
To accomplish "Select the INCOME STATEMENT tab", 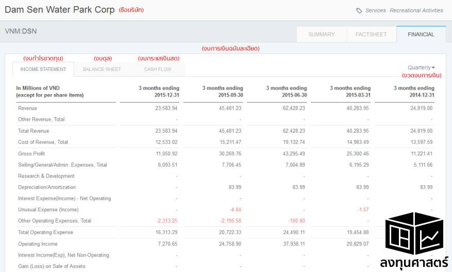I will 43,69.
